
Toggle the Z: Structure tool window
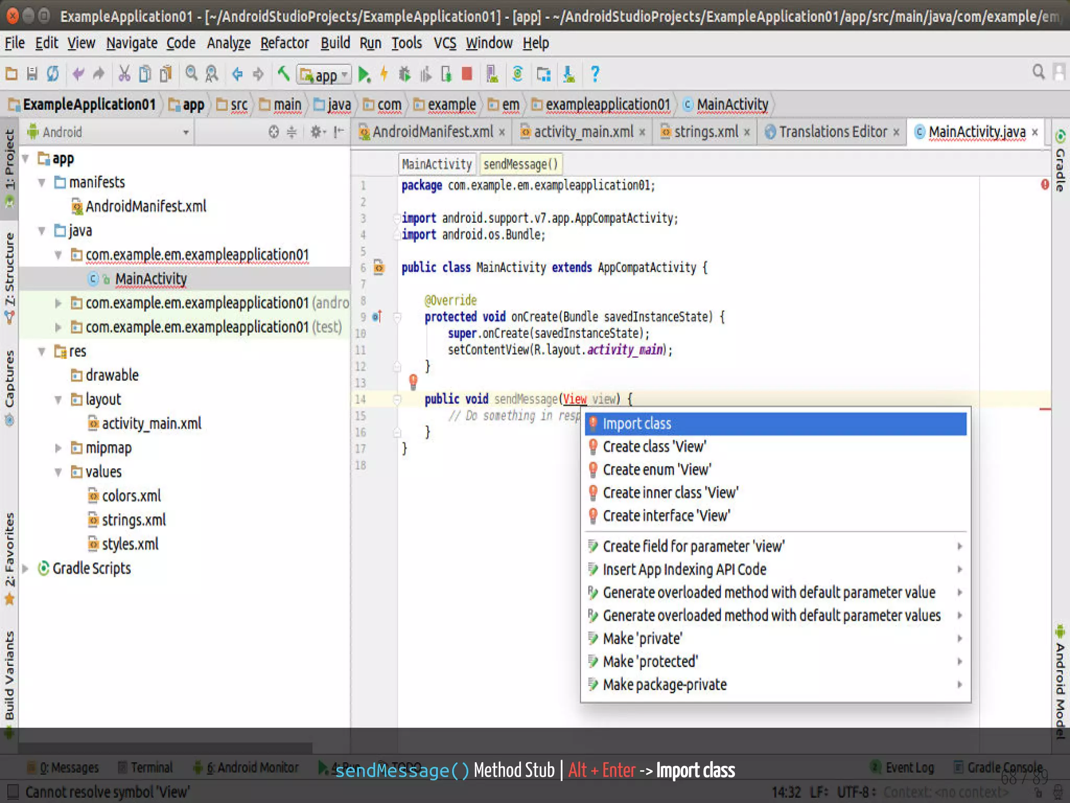pyautogui.click(x=9, y=277)
